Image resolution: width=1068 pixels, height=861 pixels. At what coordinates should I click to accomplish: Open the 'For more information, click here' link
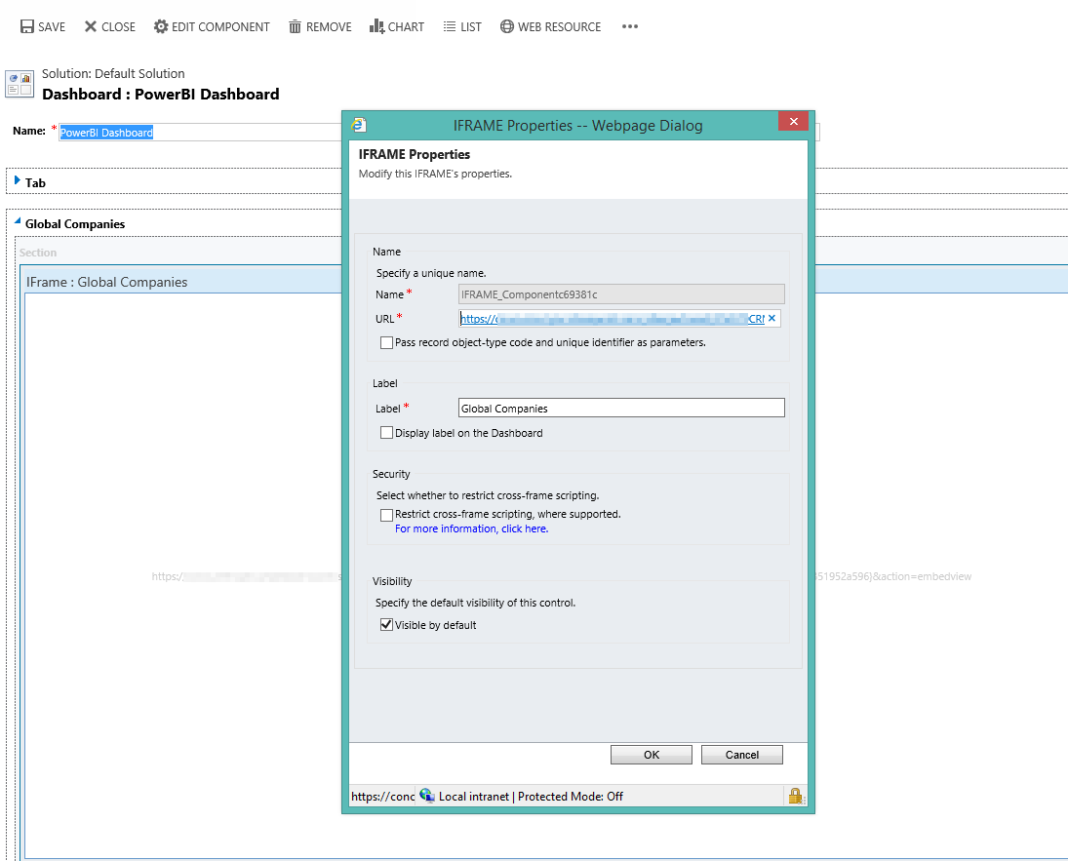coord(471,528)
